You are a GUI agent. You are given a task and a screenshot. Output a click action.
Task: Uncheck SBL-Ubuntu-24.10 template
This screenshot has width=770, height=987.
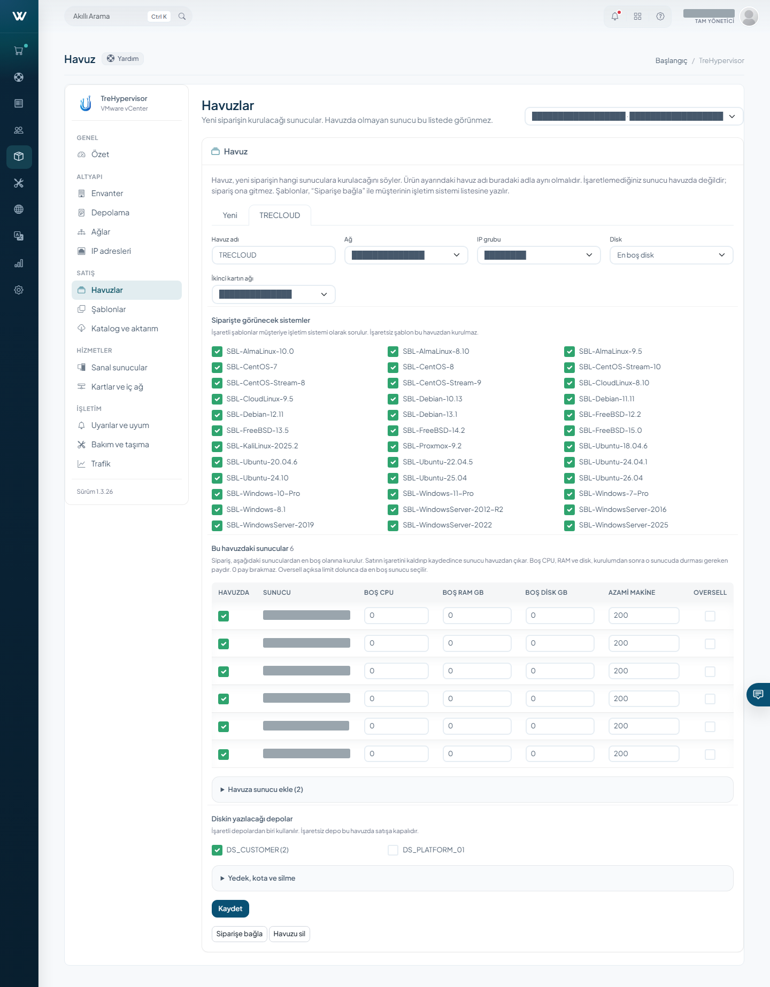pos(217,478)
